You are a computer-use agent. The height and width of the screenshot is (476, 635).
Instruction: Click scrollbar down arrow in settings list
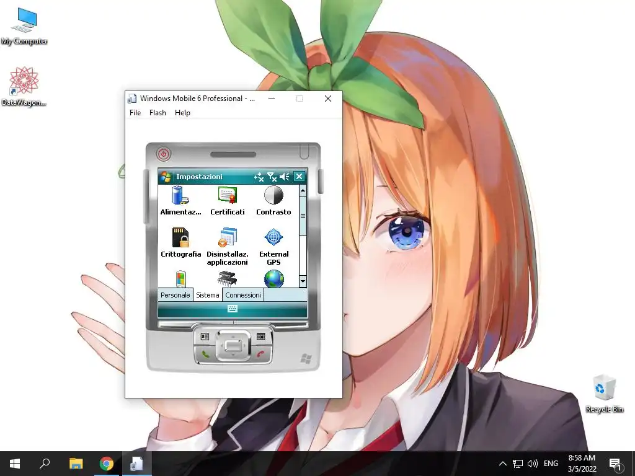[303, 281]
